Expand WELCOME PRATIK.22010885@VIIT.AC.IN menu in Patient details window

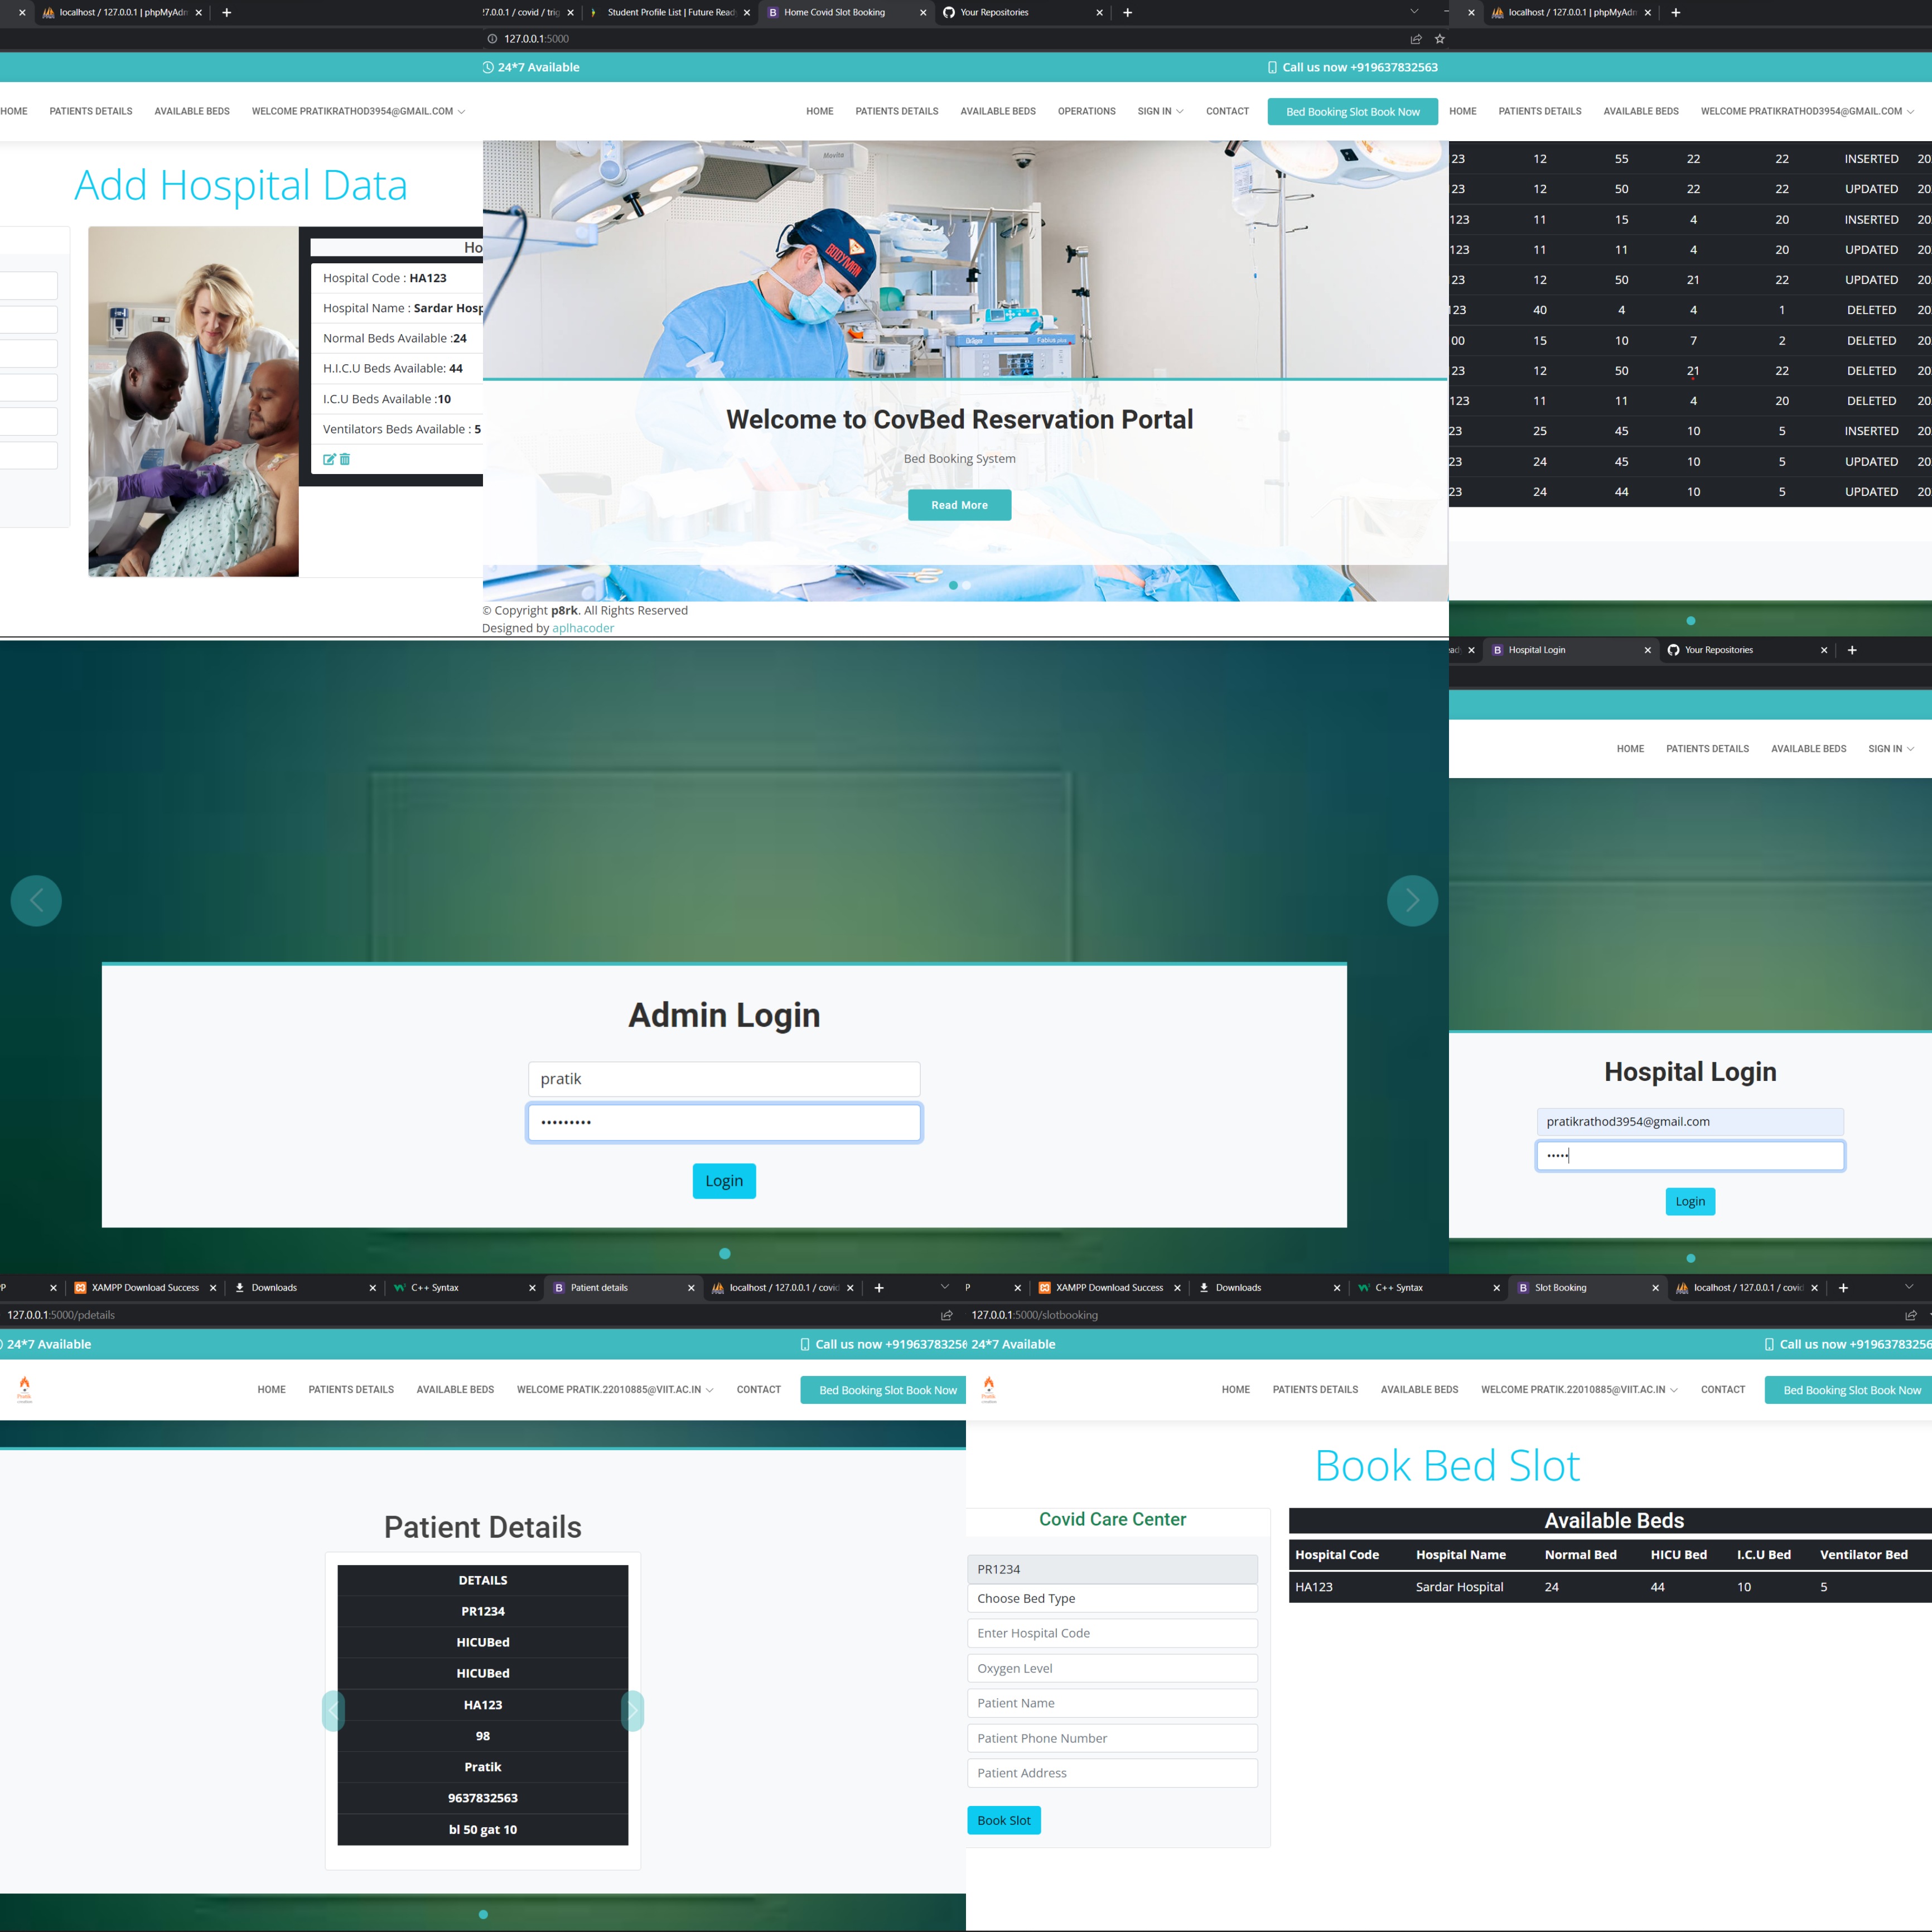615,1390
